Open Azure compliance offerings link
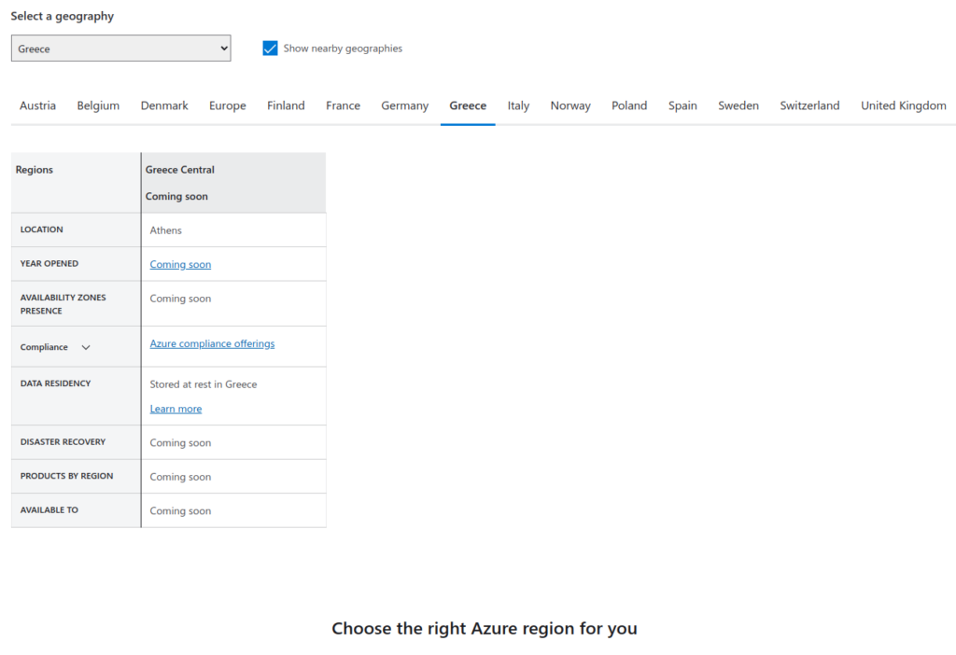Image resolution: width=956 pixels, height=655 pixels. coord(212,343)
